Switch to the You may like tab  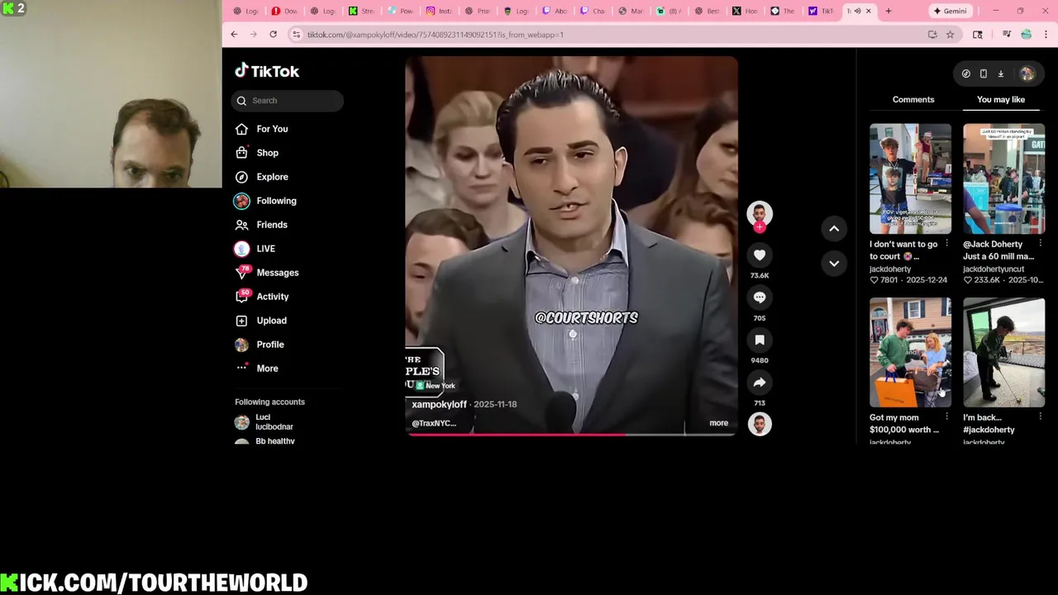tap(1001, 99)
